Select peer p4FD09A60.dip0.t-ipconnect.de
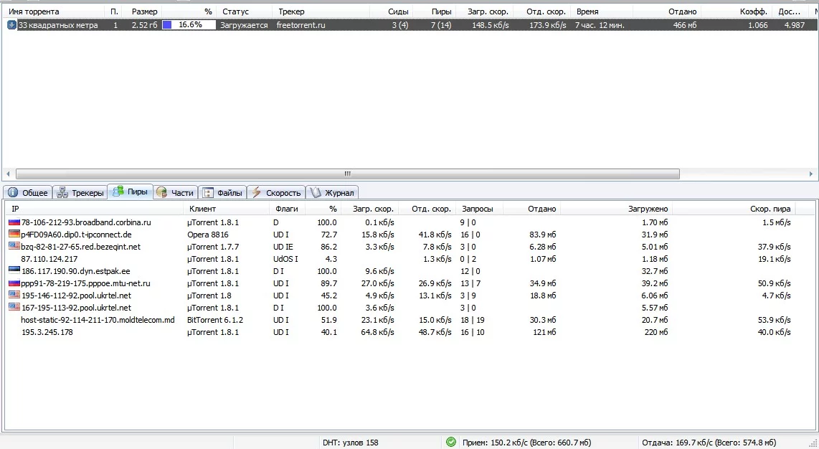The image size is (819, 449). pyautogui.click(x=76, y=235)
